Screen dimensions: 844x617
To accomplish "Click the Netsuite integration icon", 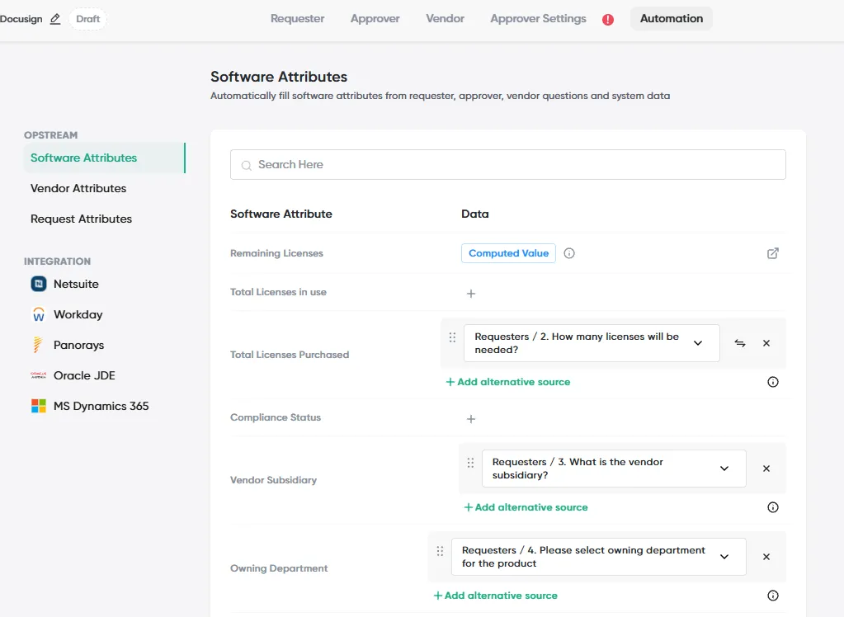I will click(38, 284).
